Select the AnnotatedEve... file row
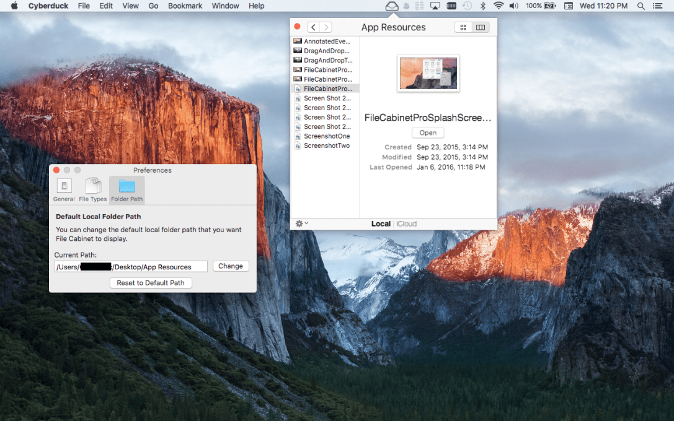 325,41
